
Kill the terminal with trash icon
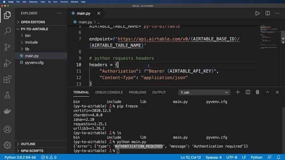257,92
